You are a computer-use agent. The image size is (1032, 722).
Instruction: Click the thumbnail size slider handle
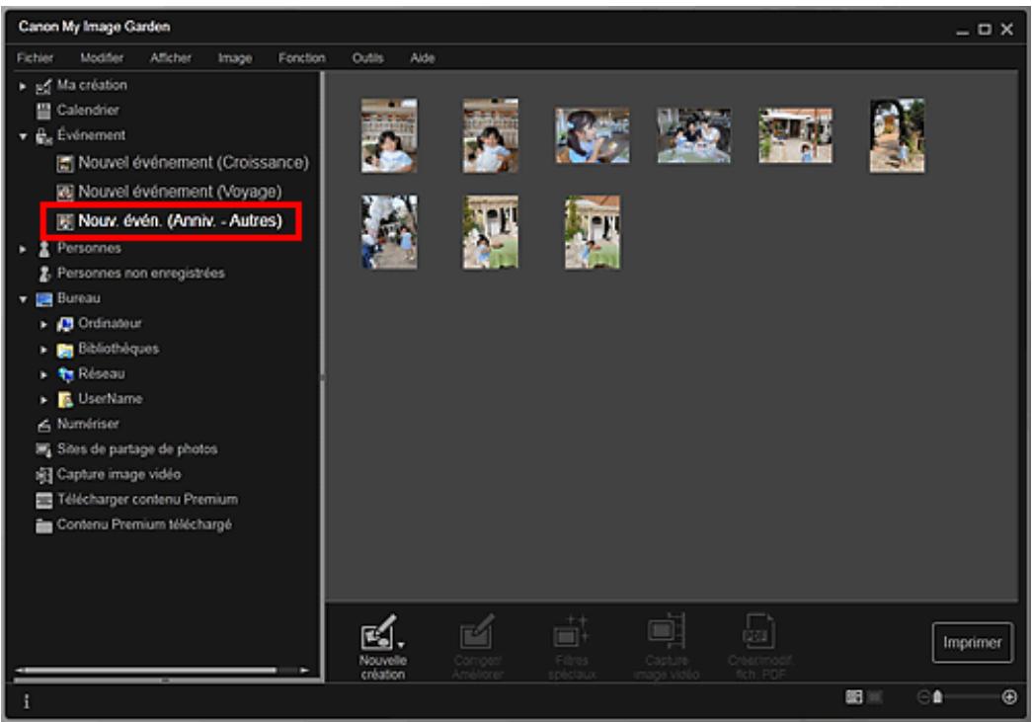(937, 697)
